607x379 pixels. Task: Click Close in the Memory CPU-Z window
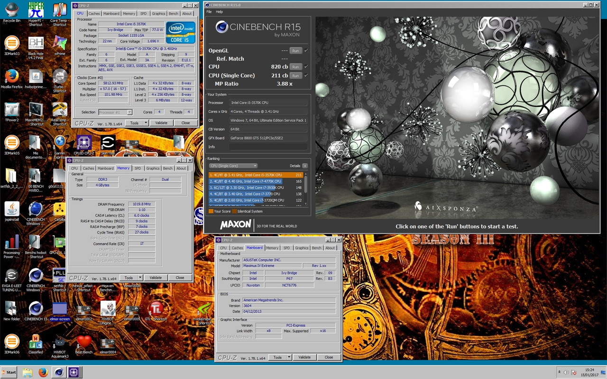[x=180, y=278]
